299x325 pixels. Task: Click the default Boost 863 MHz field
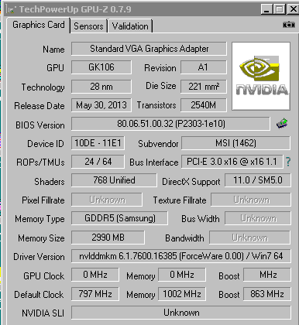point(267,294)
